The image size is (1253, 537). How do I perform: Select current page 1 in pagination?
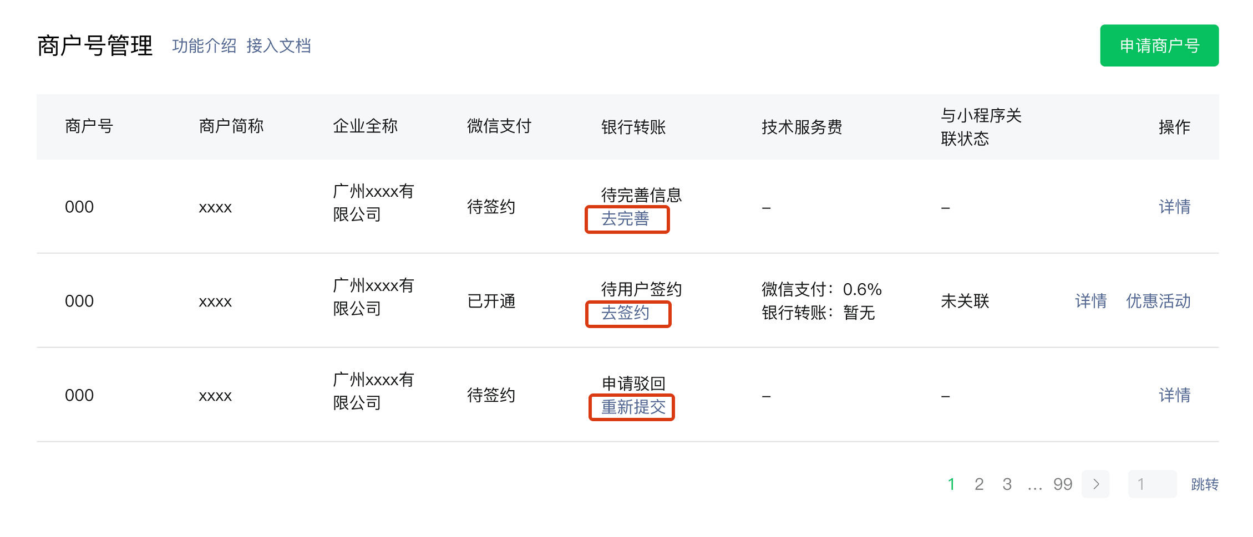951,484
